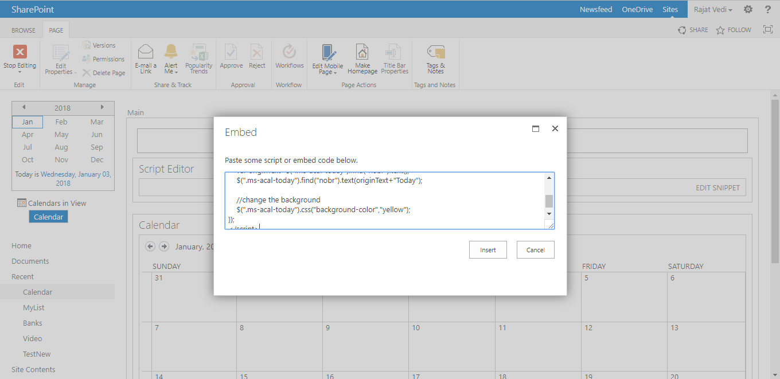This screenshot has height=379, width=780.
Task: Click the Cancel button
Action: [x=536, y=250]
